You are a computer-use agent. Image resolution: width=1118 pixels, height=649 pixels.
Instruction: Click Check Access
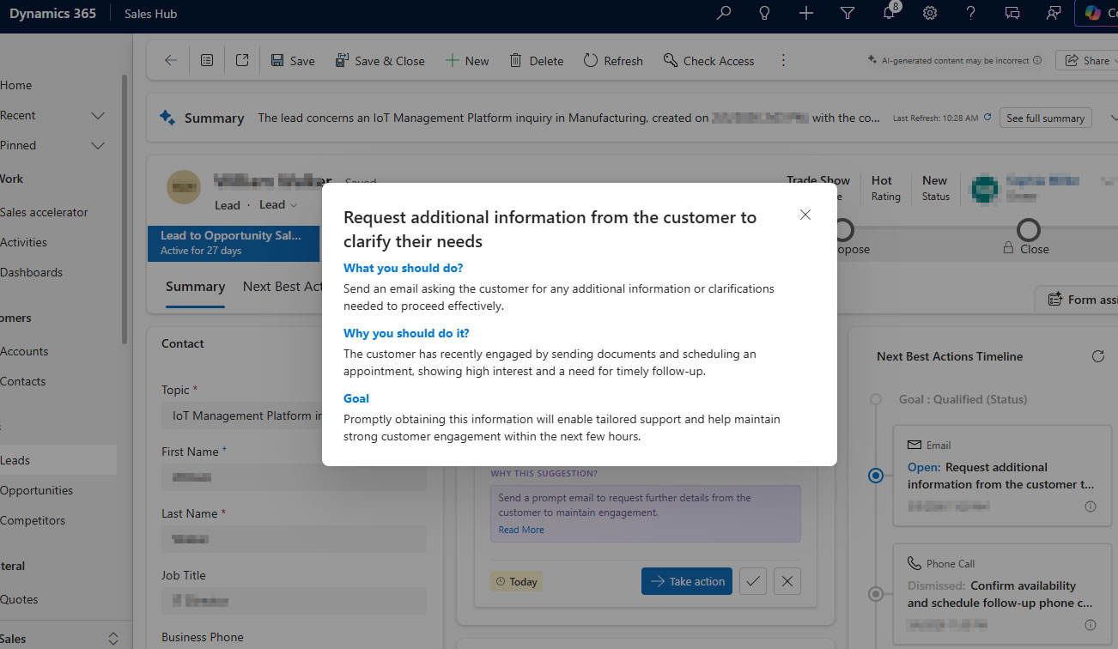point(708,61)
